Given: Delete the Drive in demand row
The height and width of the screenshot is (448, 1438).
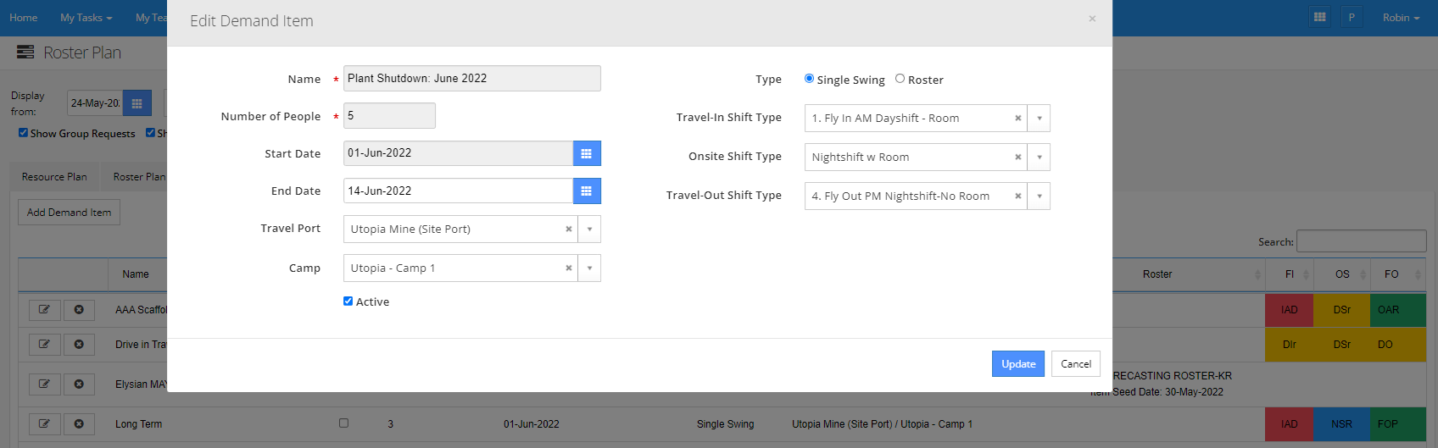Looking at the screenshot, I should click(79, 345).
